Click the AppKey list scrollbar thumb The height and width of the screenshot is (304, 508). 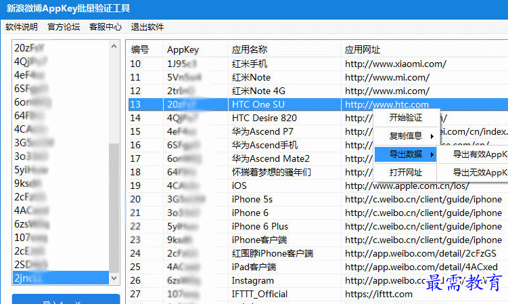(114, 208)
